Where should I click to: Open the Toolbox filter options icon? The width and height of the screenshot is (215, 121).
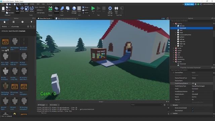coord(34,27)
